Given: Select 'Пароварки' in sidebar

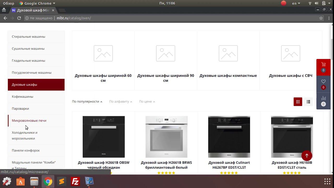Looking at the screenshot, I should [x=36, y=109].
